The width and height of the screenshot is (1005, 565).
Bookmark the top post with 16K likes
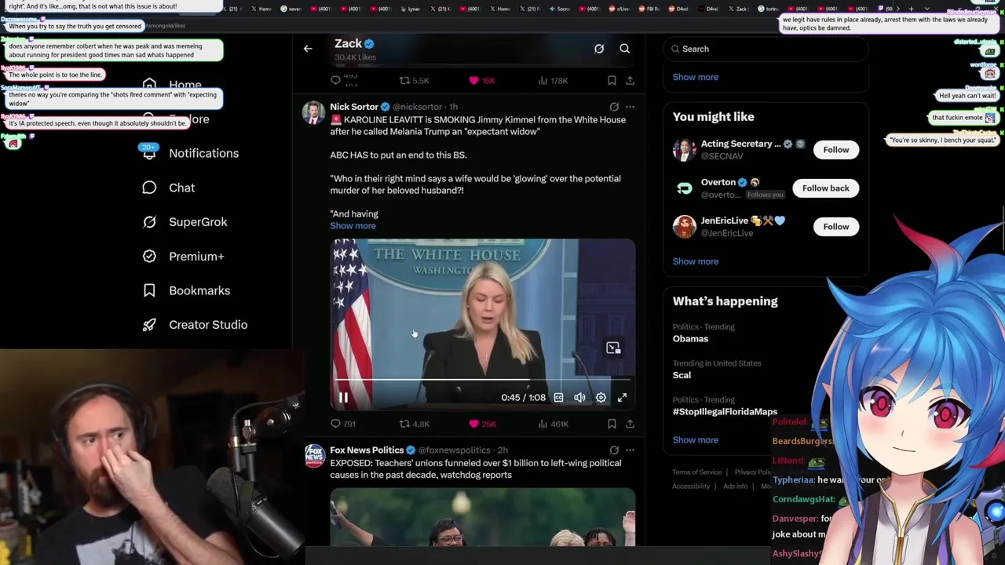click(x=612, y=81)
